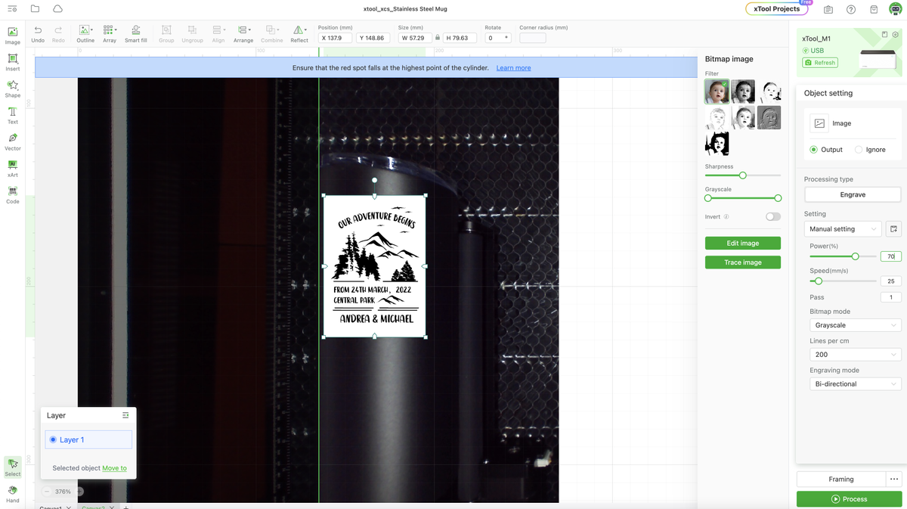This screenshot has height=509, width=907.
Task: Select the Output radio button
Action: pyautogui.click(x=813, y=150)
